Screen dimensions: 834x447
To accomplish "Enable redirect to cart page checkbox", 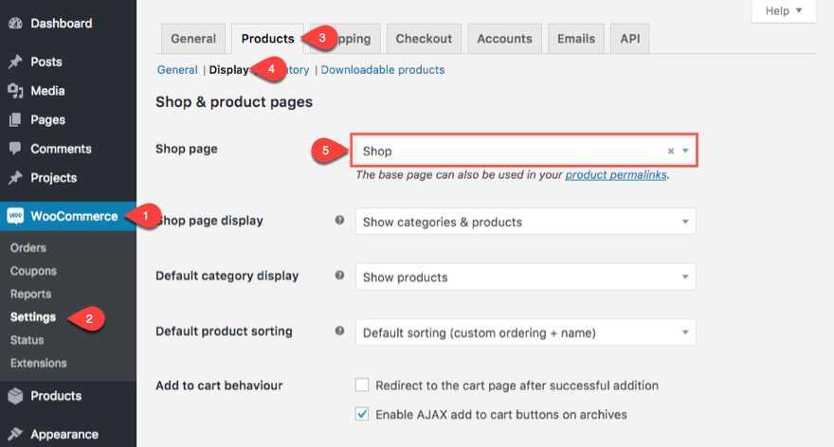I will [362, 385].
